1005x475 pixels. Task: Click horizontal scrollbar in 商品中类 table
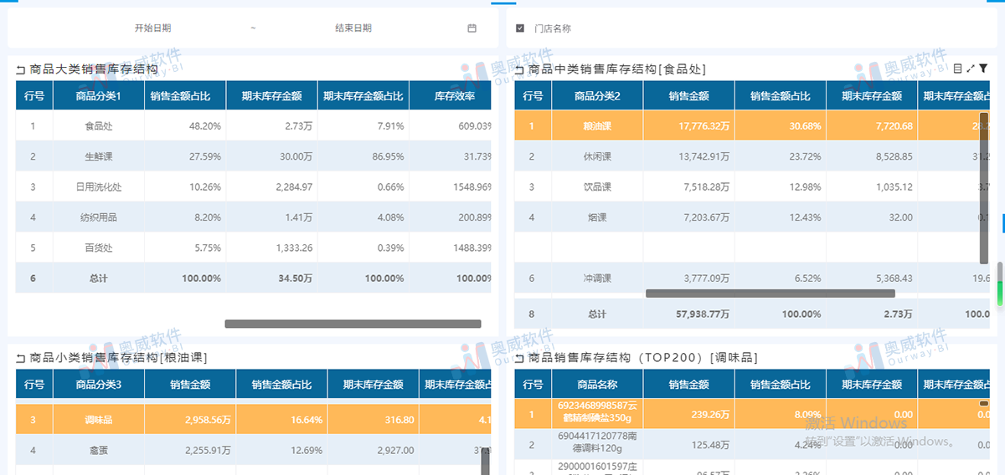point(770,294)
